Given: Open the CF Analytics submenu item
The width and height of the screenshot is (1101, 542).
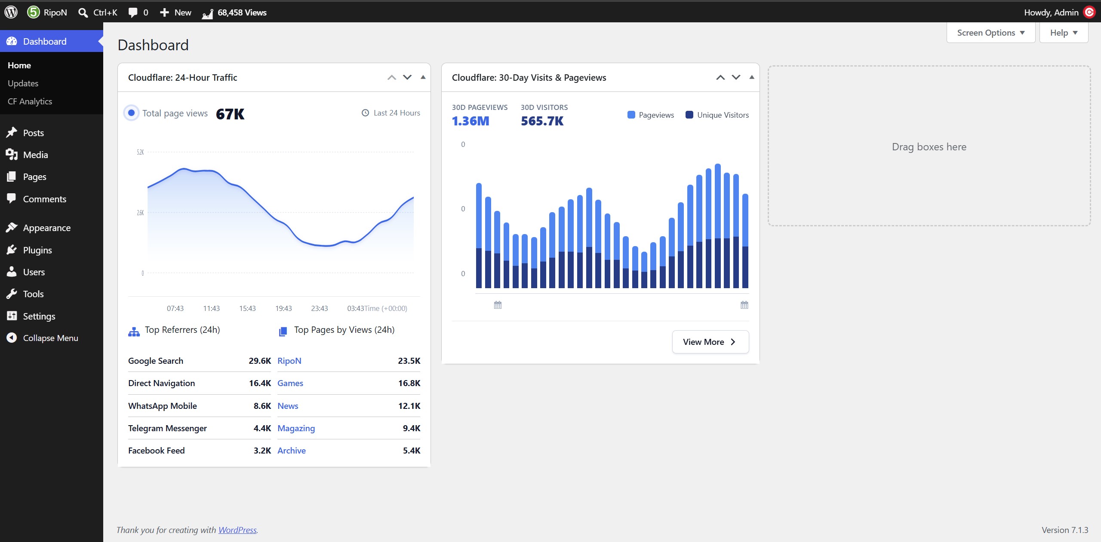Looking at the screenshot, I should 30,101.
